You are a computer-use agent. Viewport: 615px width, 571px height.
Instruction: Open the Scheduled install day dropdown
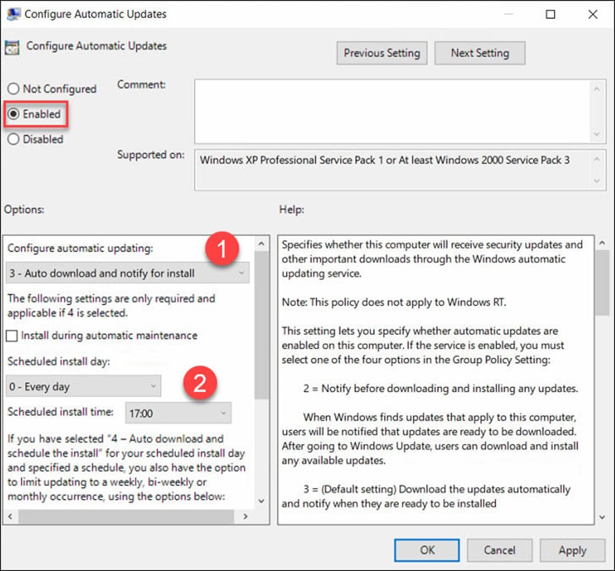pos(152,386)
